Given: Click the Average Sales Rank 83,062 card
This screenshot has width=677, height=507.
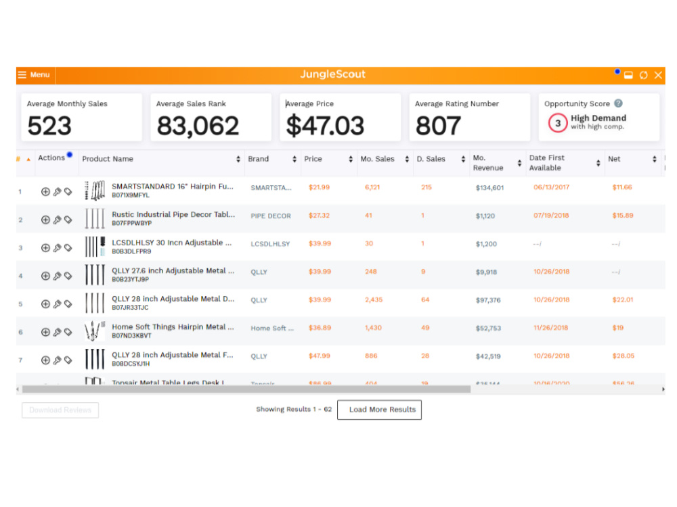Looking at the screenshot, I should 211,117.
